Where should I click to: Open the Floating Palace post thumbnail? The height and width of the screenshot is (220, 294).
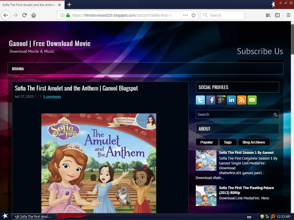coord(206,196)
